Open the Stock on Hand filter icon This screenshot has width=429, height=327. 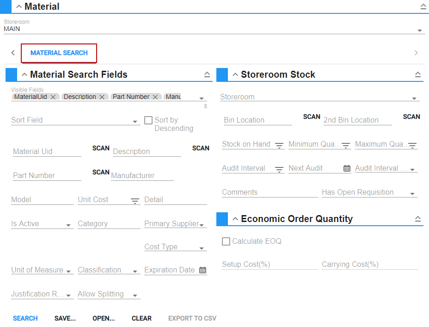(279, 145)
